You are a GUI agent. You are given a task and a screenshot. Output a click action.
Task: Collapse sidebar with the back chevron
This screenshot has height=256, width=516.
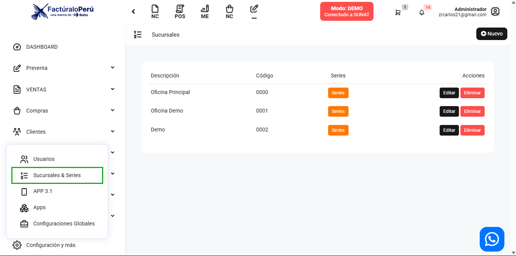(133, 12)
